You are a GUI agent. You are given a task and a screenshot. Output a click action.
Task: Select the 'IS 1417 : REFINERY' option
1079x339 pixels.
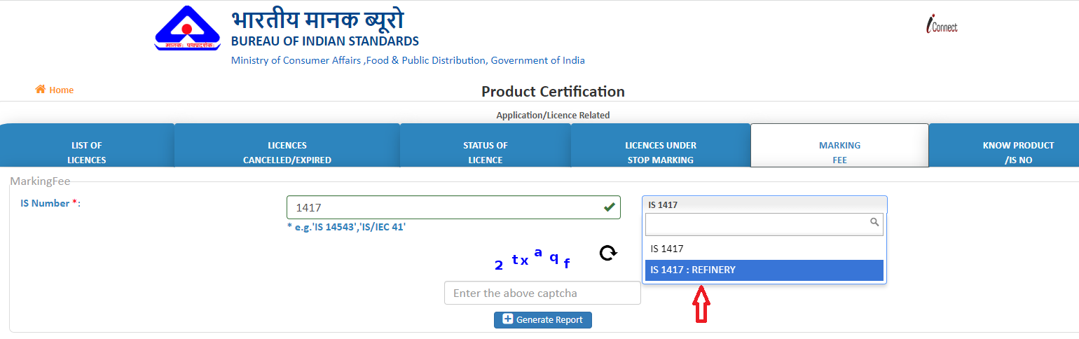click(764, 270)
